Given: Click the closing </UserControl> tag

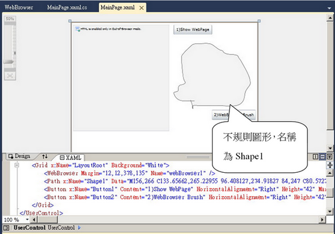Looking at the screenshot, I should click(41, 213).
